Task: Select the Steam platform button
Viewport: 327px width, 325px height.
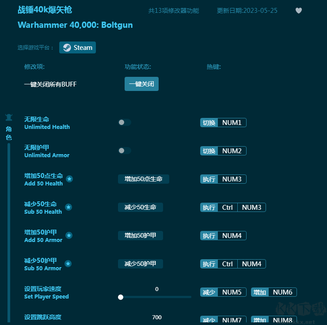Action: [77, 48]
